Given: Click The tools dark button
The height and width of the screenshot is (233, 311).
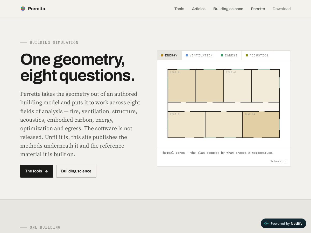Looking at the screenshot, I should click(37, 171).
